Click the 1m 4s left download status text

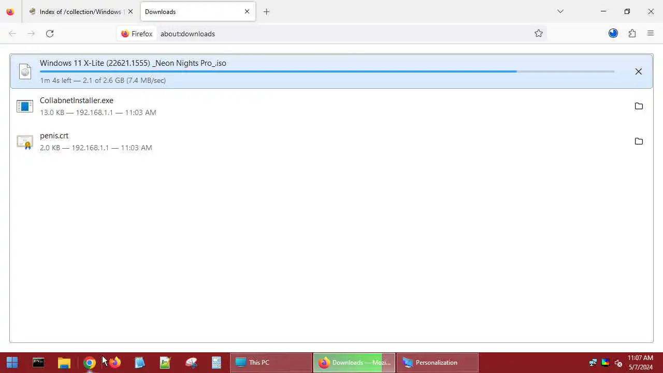(103, 80)
